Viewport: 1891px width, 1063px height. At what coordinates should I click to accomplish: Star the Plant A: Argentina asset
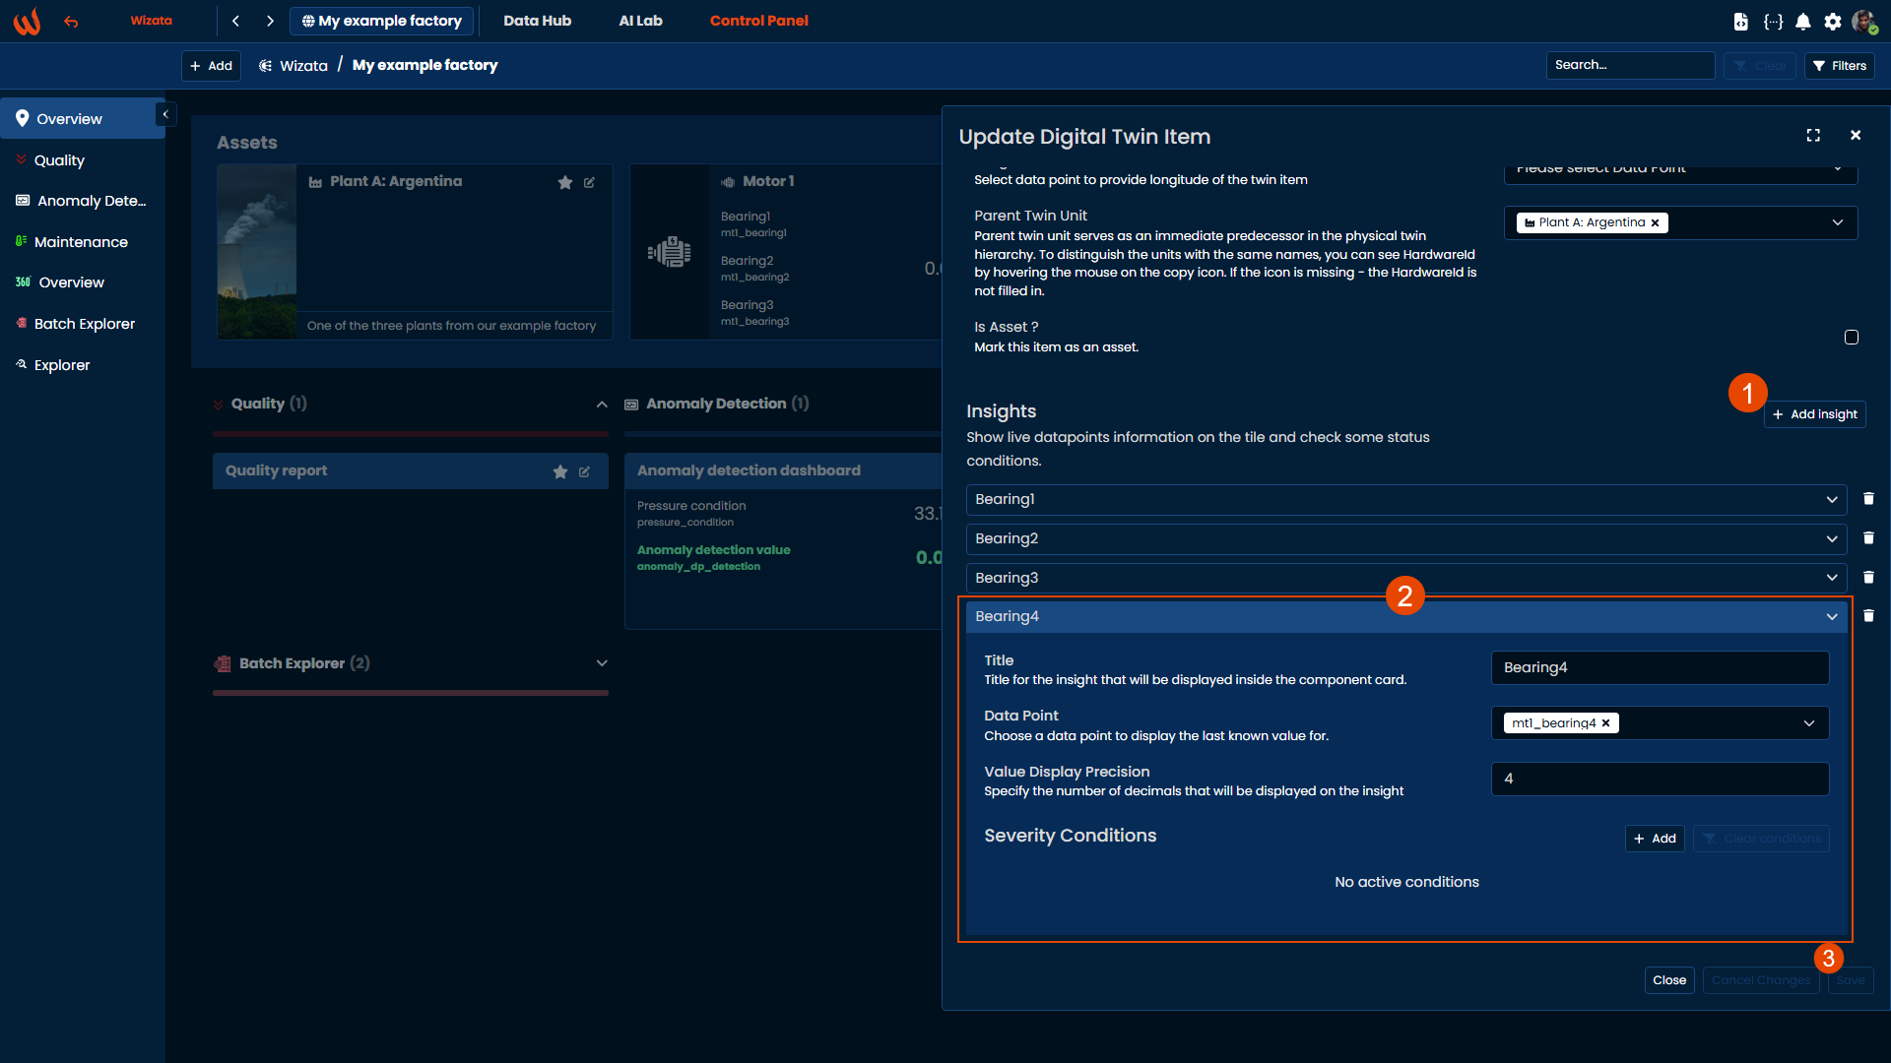click(565, 182)
